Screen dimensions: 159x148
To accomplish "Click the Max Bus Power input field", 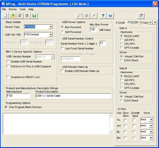I will (93, 29).
